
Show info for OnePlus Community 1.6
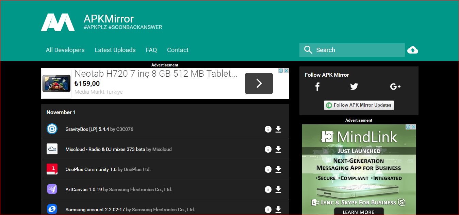(268, 169)
